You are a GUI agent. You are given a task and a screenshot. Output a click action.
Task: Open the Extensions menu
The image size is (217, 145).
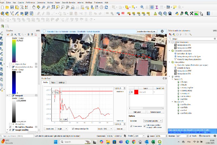41,2
